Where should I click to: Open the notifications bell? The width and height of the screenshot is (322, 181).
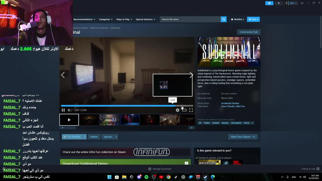pos(278,3)
